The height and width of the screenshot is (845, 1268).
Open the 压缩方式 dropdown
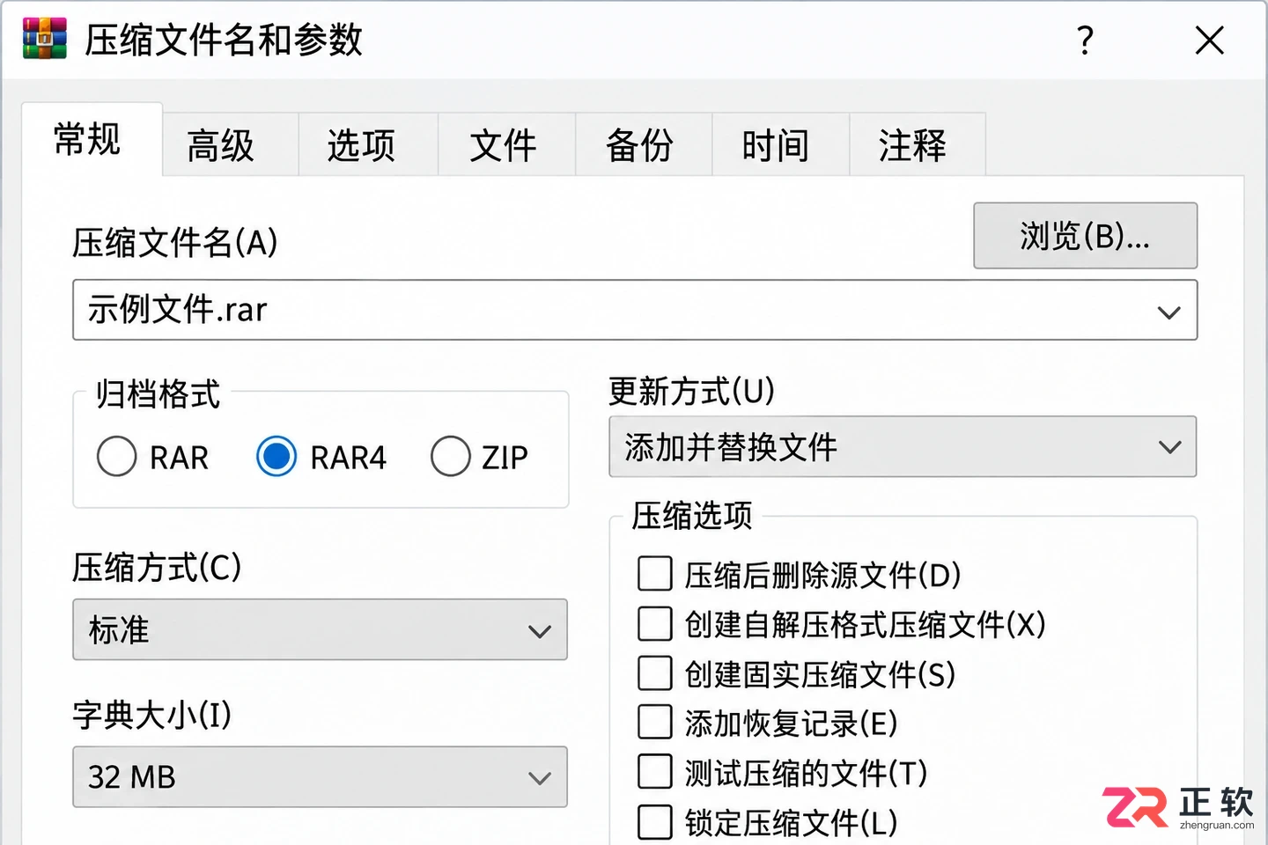click(x=320, y=629)
